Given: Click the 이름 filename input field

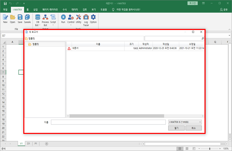Looking at the screenshot, I should coord(108,122).
